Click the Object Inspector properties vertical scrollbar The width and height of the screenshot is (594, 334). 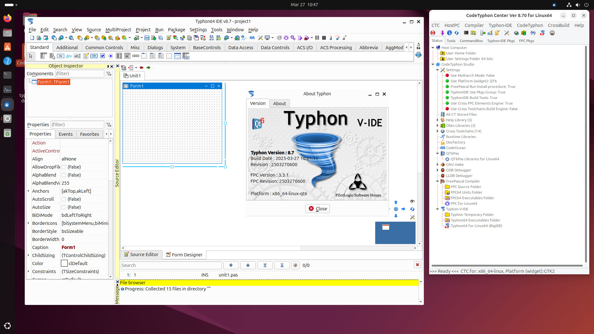coord(110,209)
